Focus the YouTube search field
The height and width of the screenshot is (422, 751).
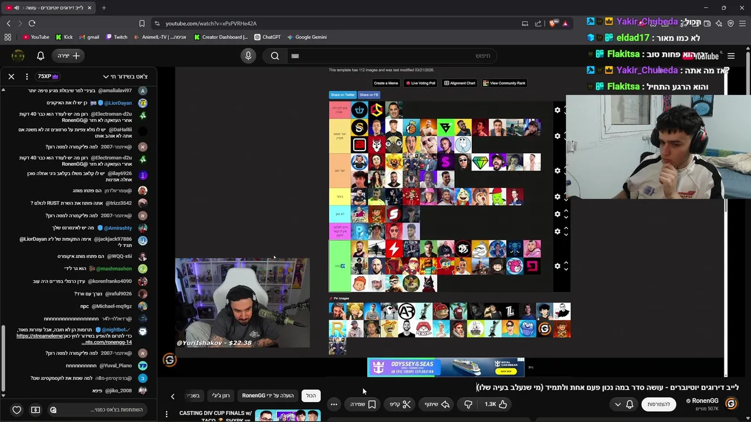coord(393,56)
